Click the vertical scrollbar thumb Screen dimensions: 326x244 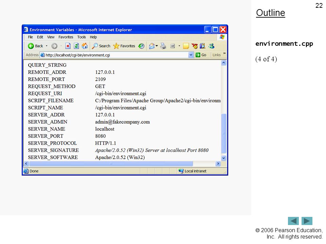click(x=223, y=134)
